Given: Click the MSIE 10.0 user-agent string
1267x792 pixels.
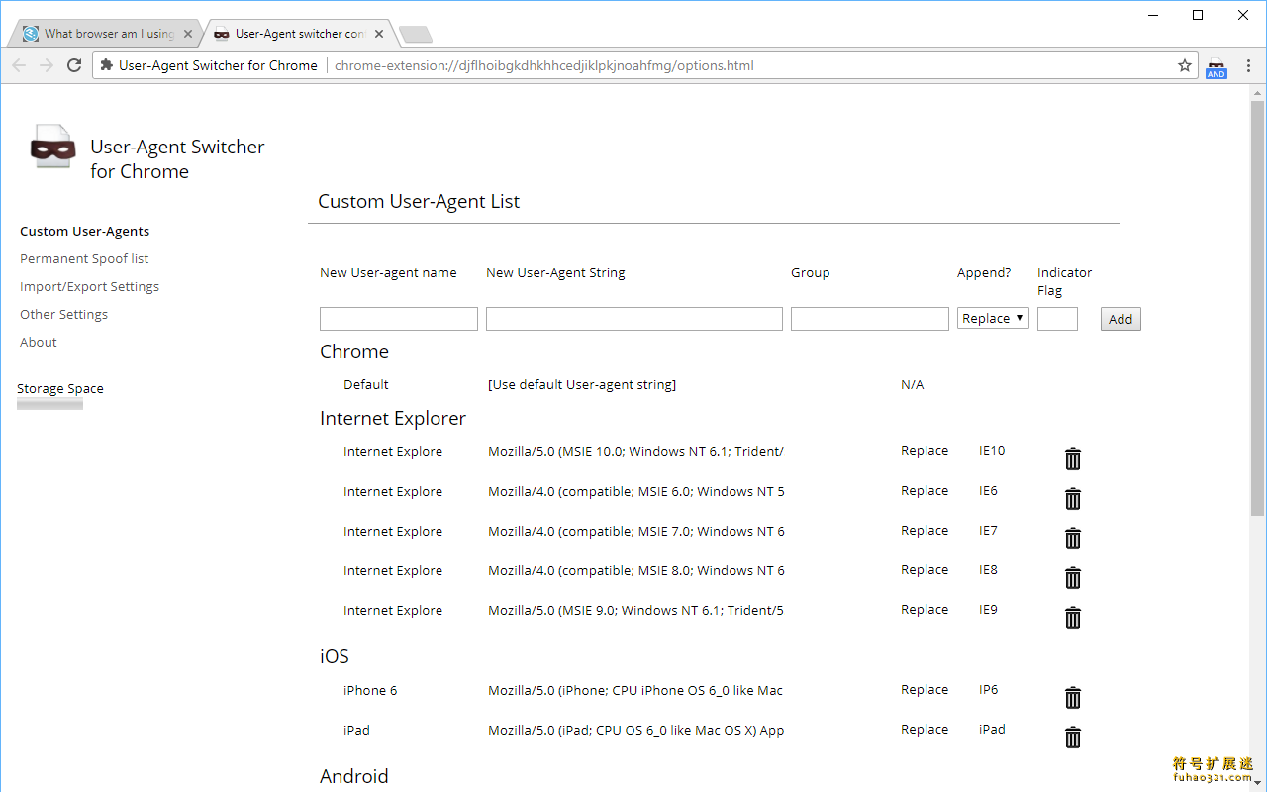Looking at the screenshot, I should click(635, 451).
